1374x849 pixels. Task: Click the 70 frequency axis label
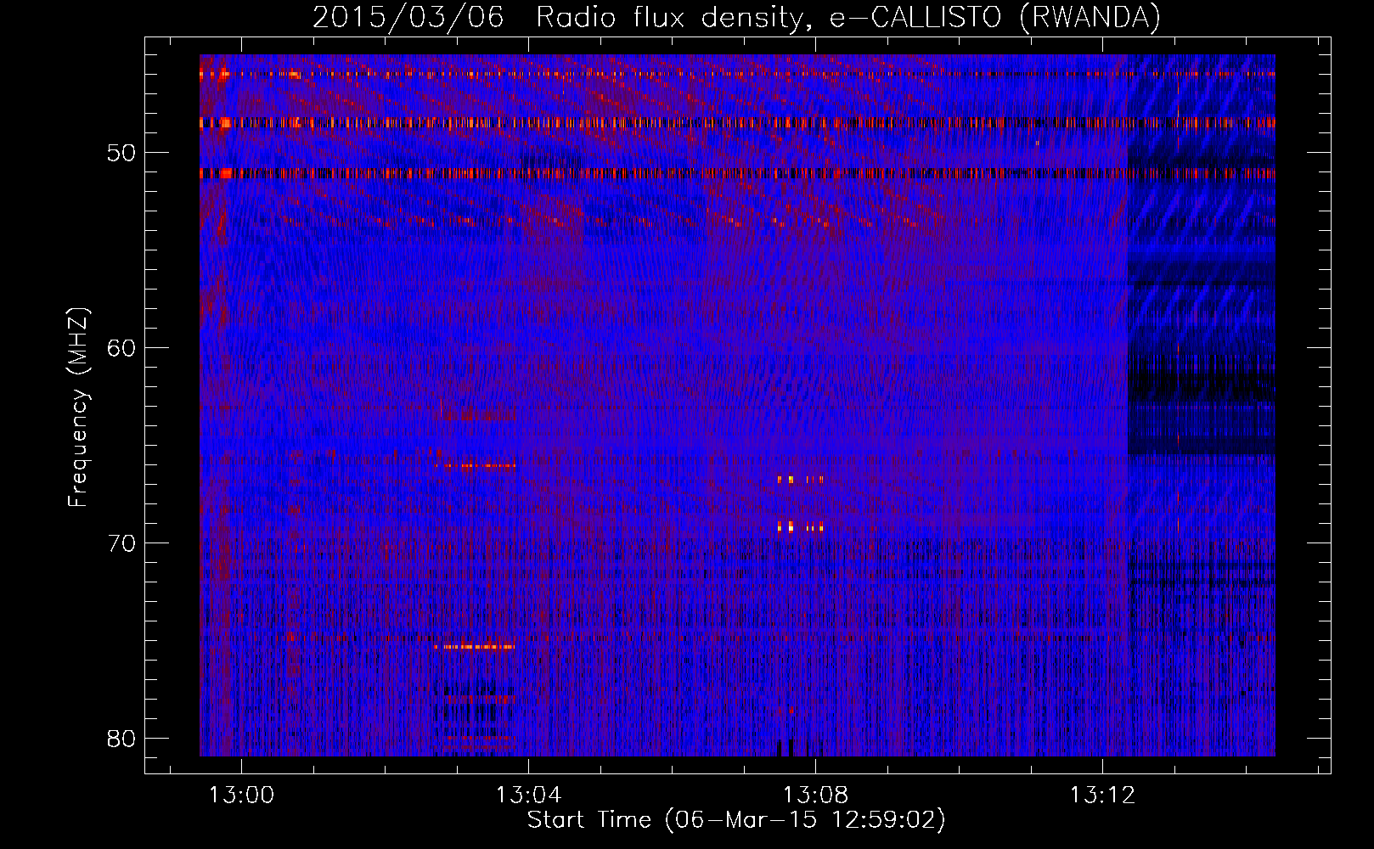[x=121, y=543]
